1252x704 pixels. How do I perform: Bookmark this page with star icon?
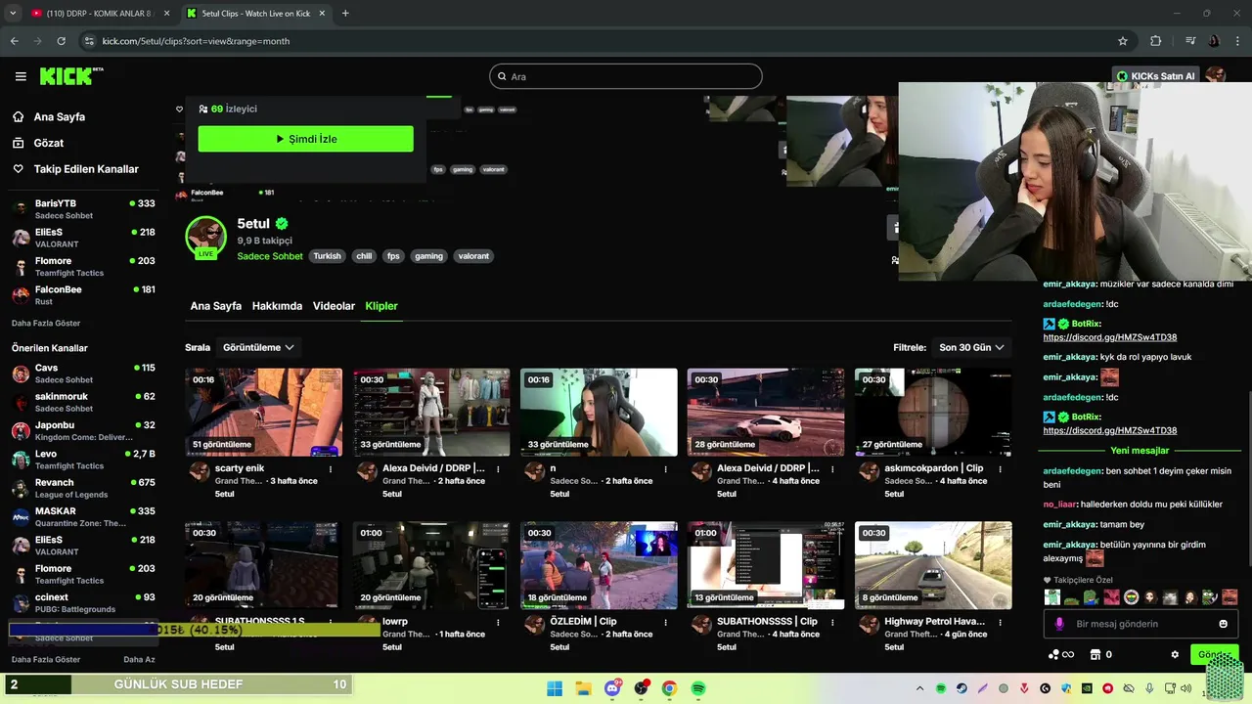(1123, 41)
